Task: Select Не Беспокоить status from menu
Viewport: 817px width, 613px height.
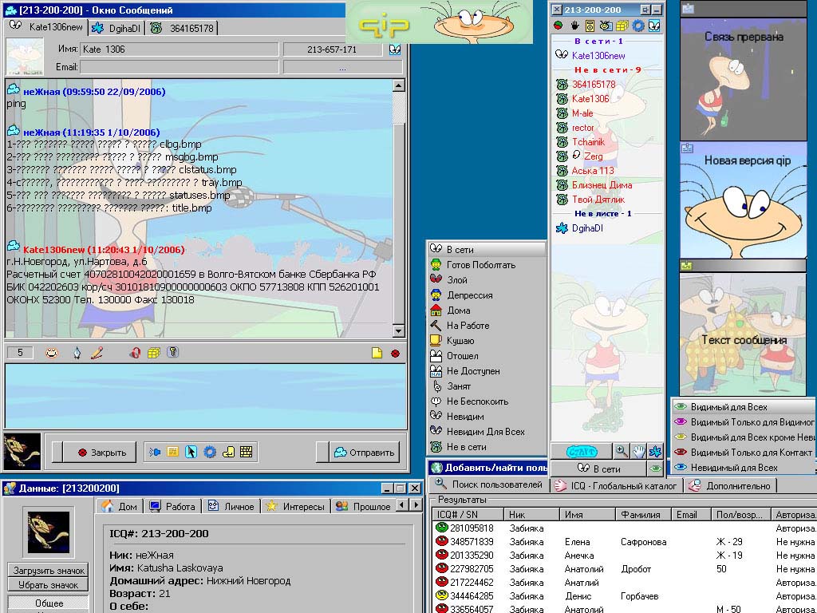Action: coord(487,401)
